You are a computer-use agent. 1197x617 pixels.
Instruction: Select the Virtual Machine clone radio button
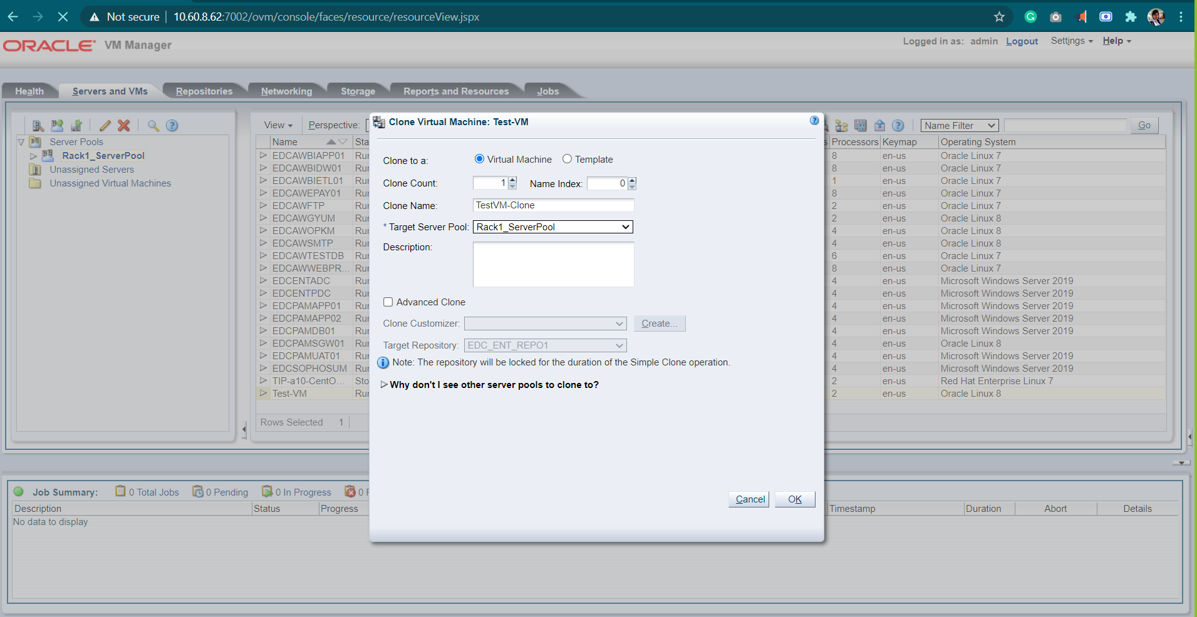pyautogui.click(x=479, y=159)
